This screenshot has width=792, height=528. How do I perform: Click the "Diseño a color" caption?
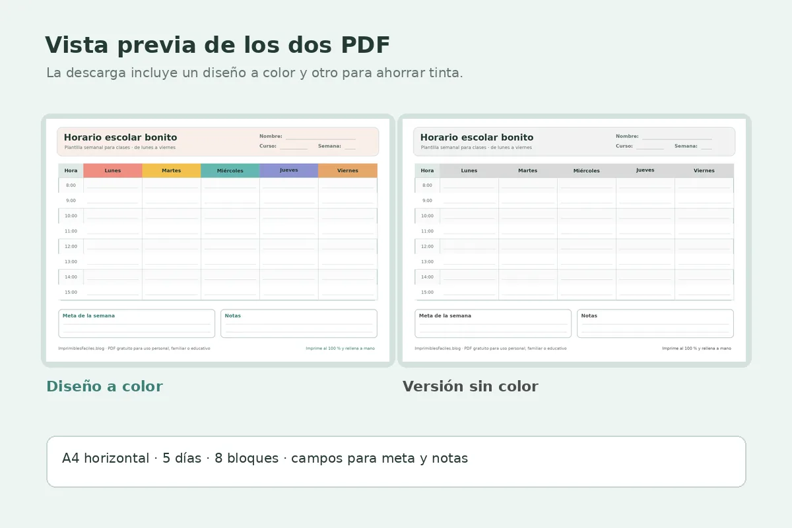(x=104, y=387)
